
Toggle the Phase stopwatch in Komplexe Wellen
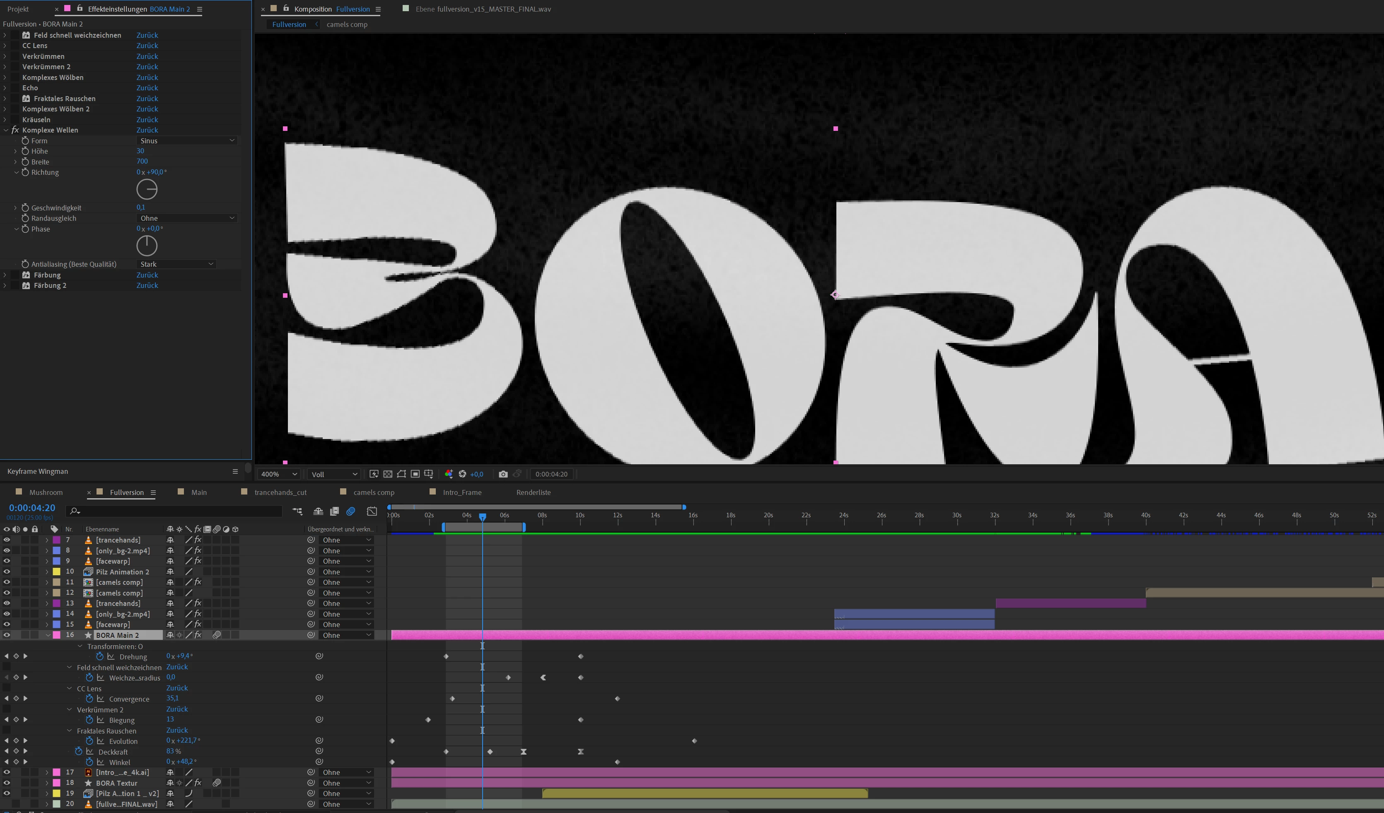pyautogui.click(x=25, y=229)
